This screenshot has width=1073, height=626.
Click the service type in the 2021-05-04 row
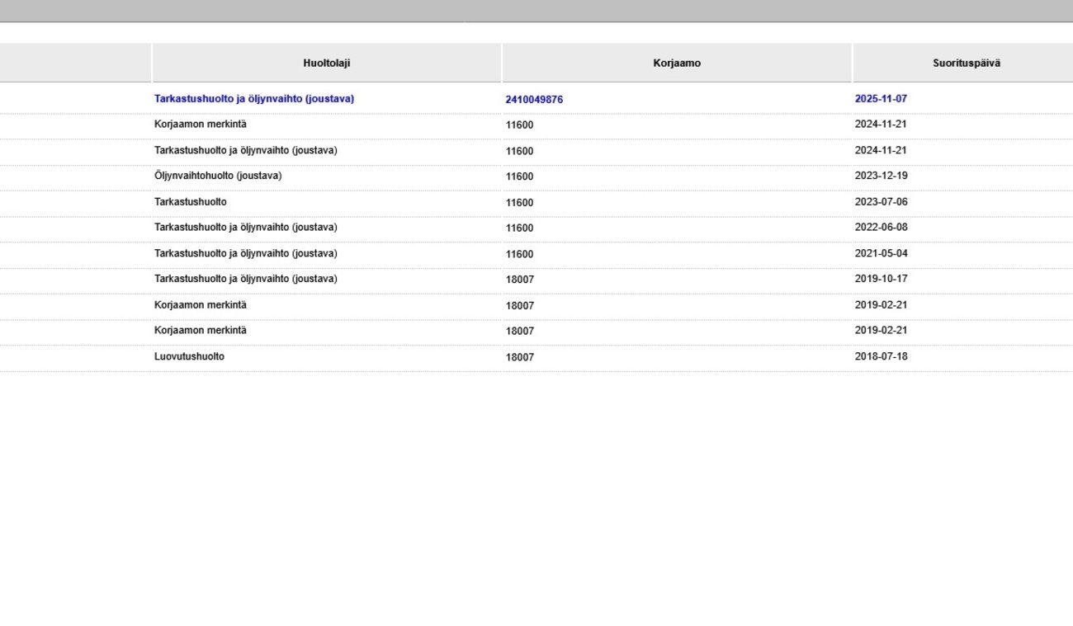(x=245, y=253)
